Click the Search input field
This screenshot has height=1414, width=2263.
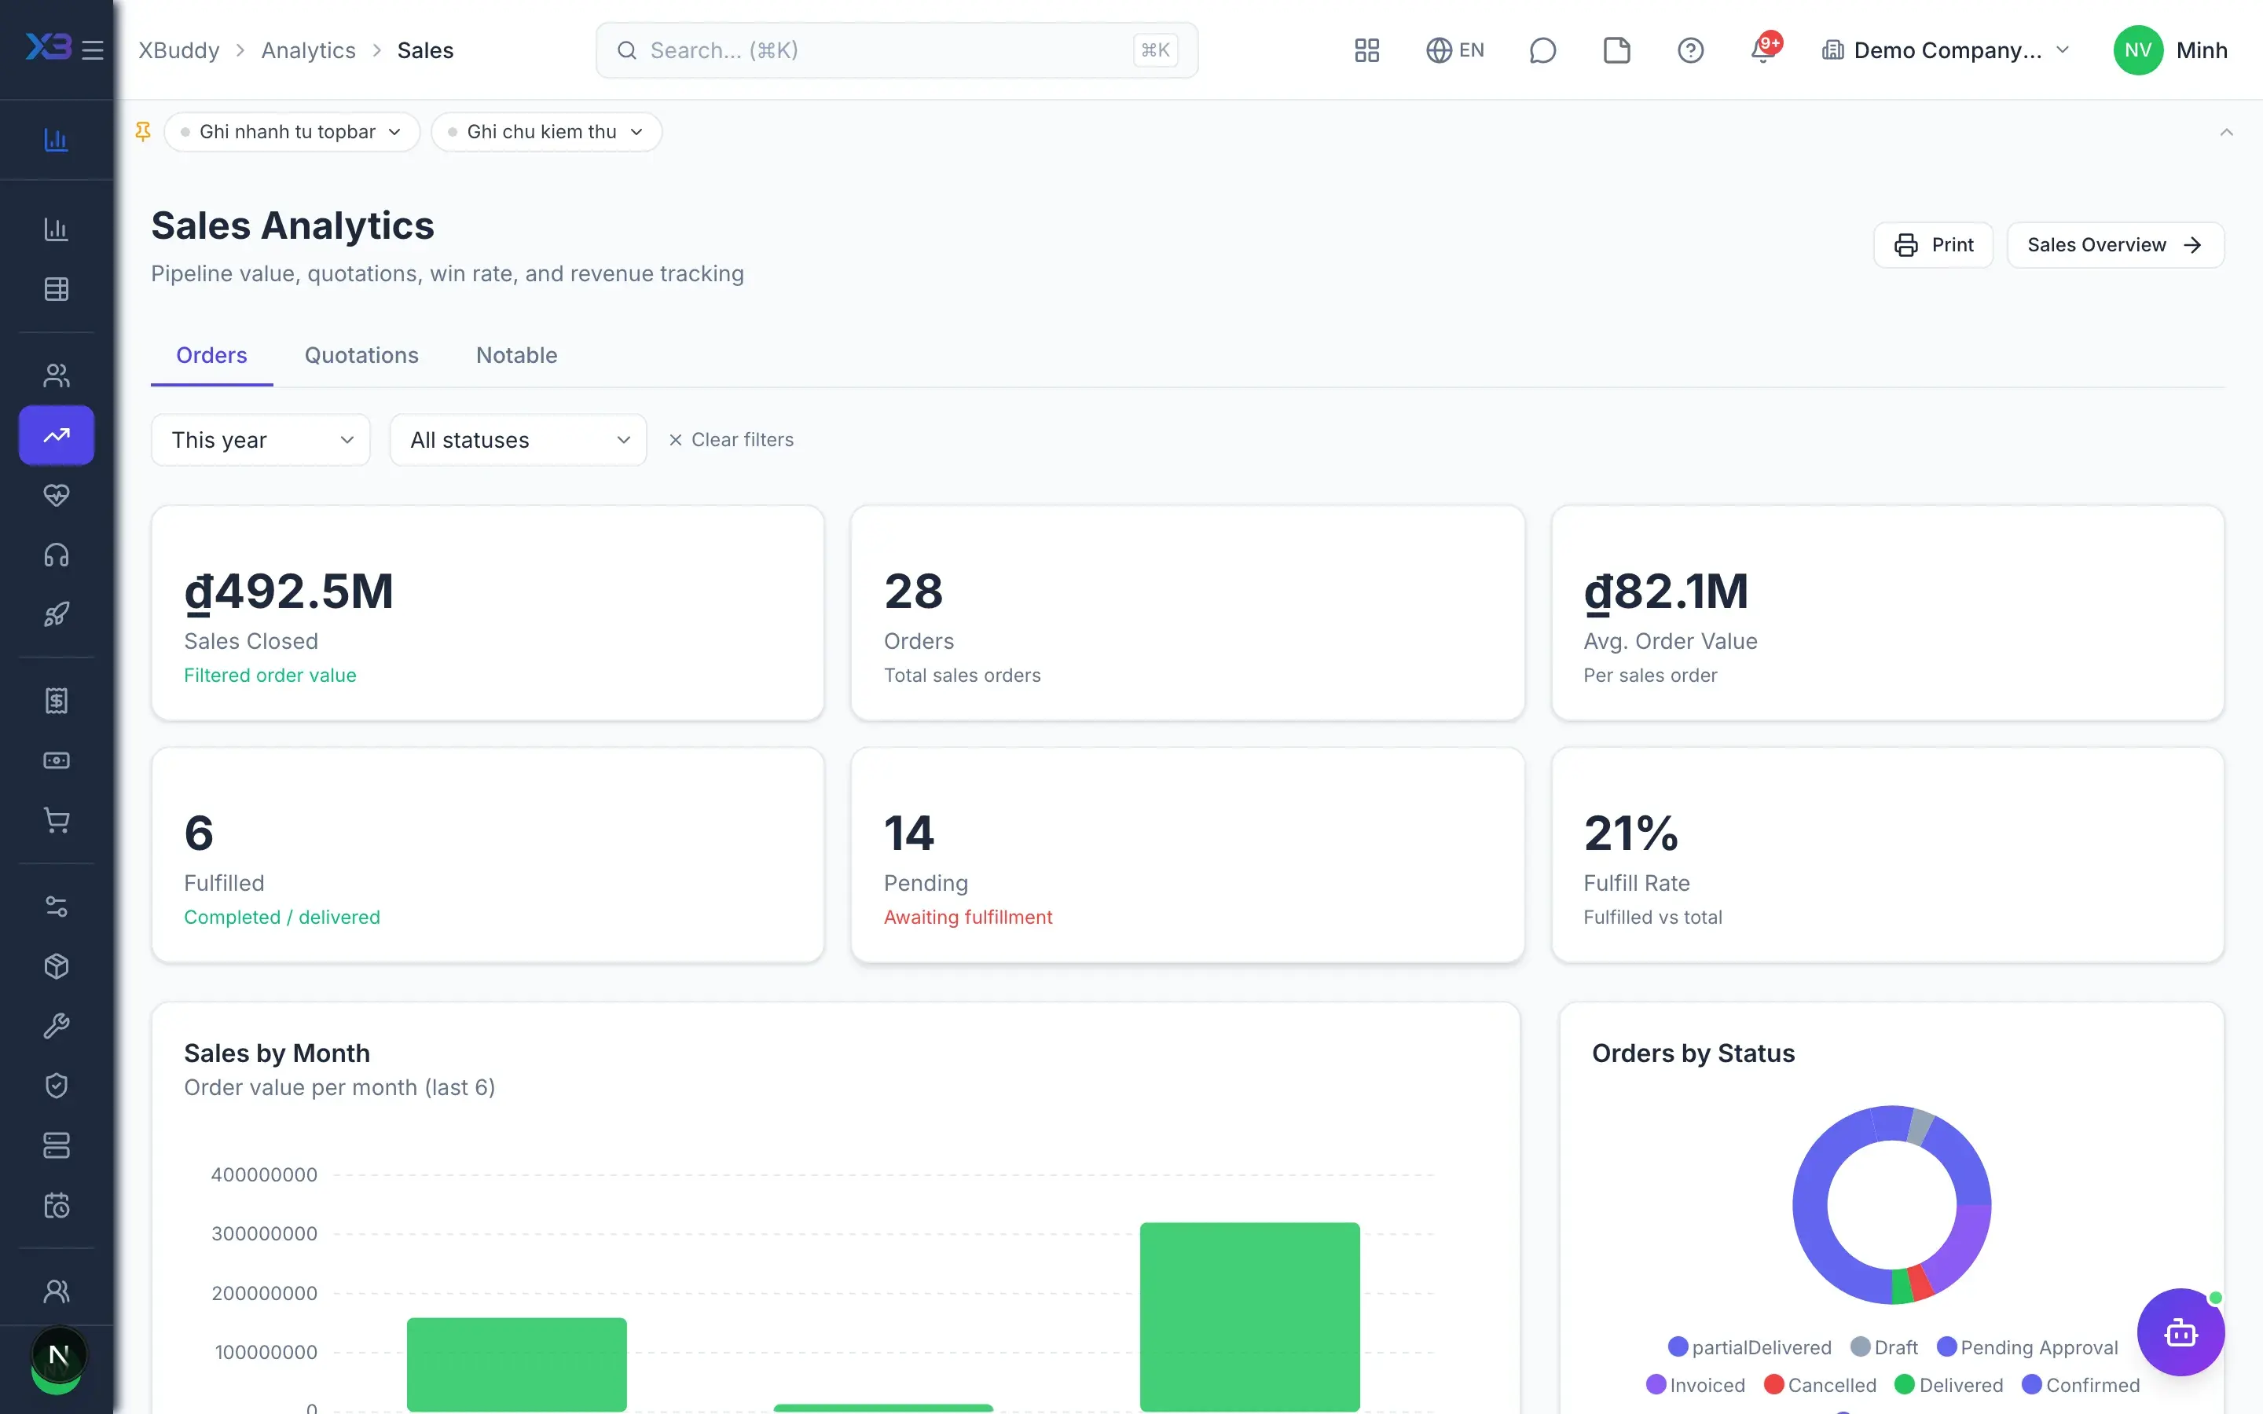[x=896, y=49]
